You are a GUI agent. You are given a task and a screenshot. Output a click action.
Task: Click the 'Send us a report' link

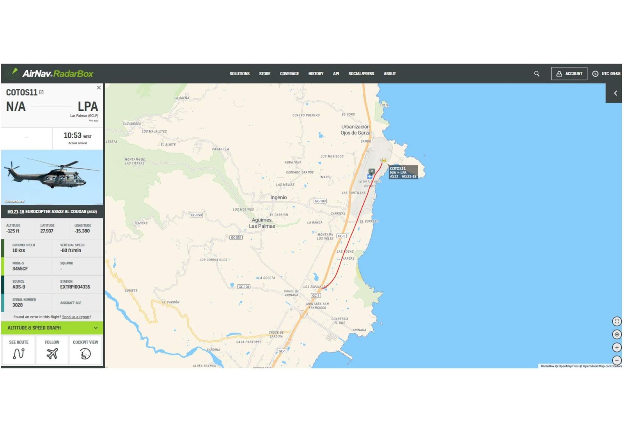point(76,317)
